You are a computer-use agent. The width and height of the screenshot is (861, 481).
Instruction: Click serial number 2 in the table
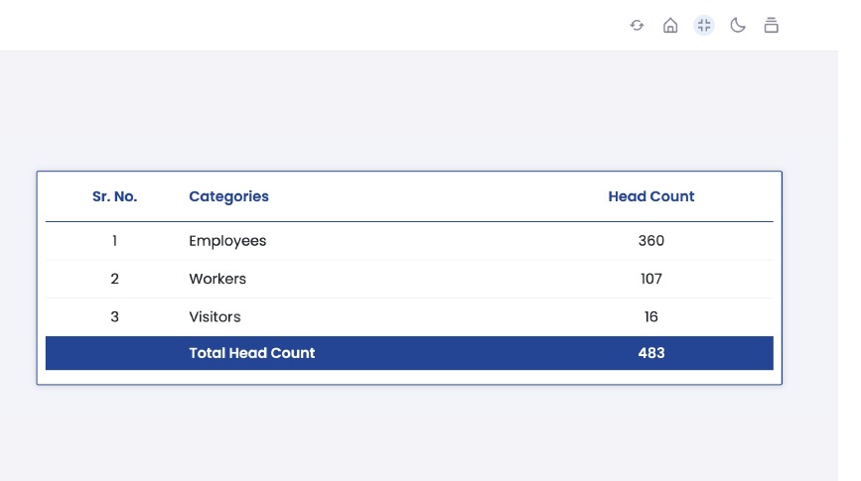pyautogui.click(x=115, y=279)
